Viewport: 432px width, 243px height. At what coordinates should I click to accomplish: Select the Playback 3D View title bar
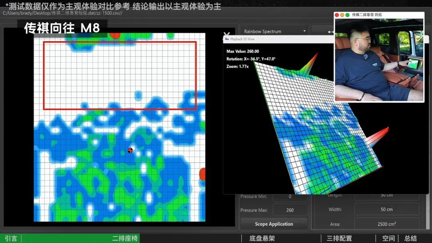[278, 39]
